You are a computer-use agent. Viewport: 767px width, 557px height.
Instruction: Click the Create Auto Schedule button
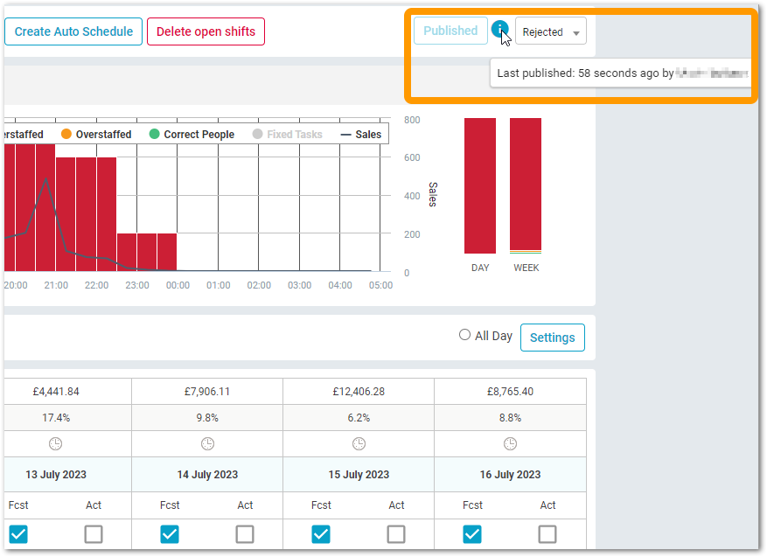point(73,31)
